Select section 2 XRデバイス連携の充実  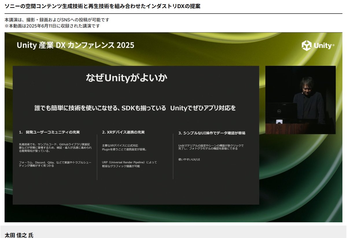(123, 132)
